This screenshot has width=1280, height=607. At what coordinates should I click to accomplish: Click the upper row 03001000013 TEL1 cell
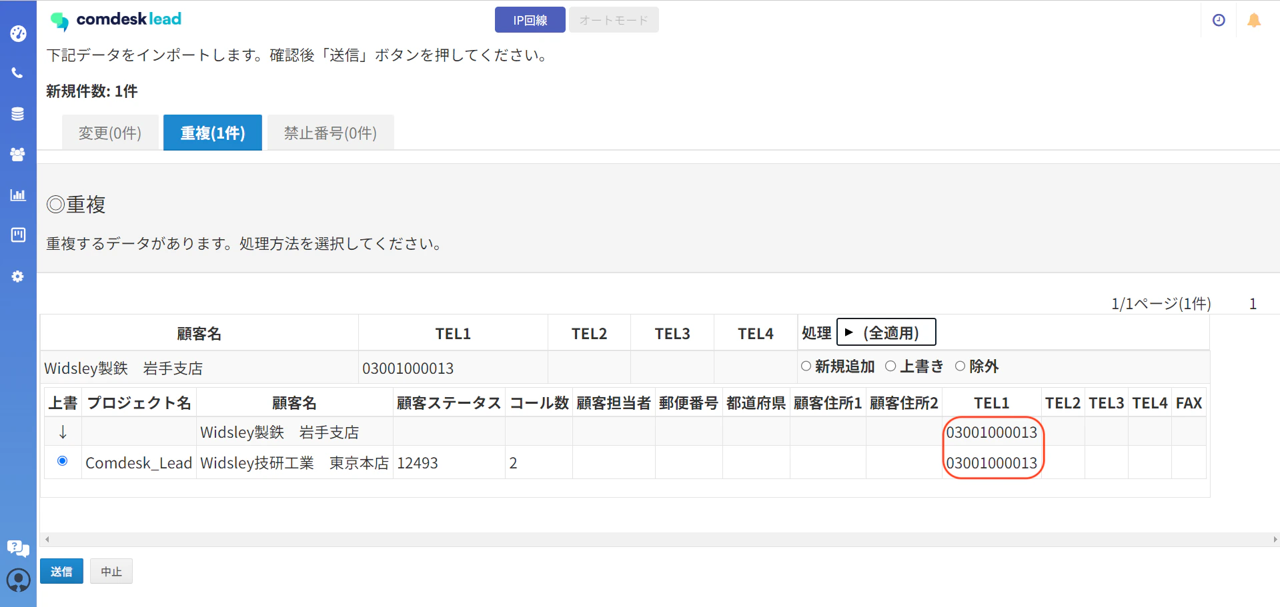[992, 432]
